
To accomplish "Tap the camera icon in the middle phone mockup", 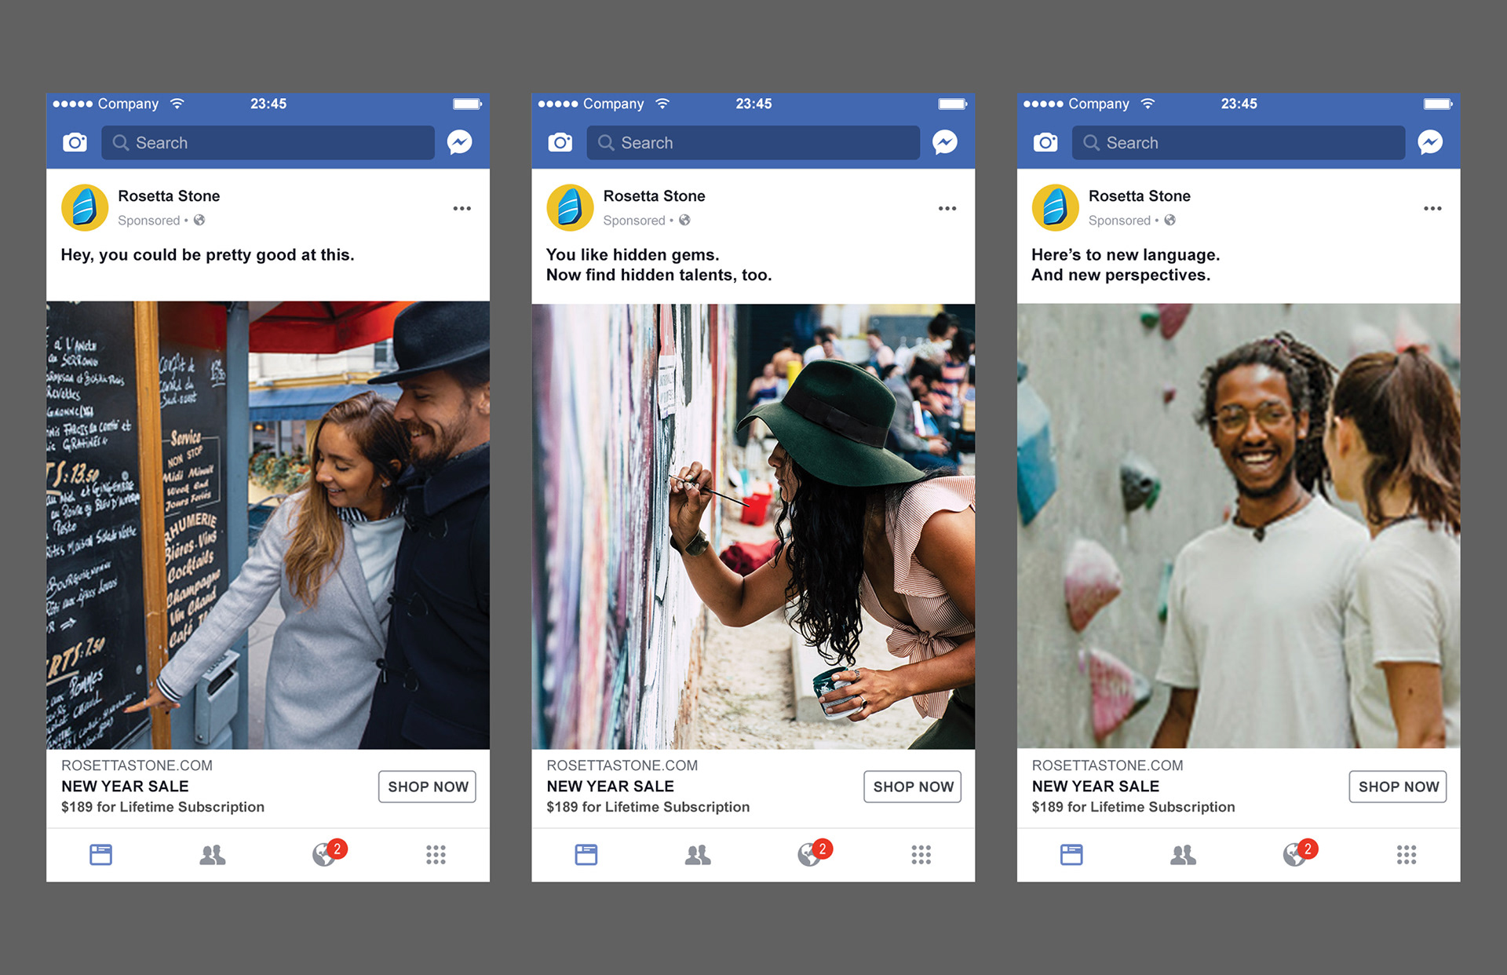I will coord(560,142).
